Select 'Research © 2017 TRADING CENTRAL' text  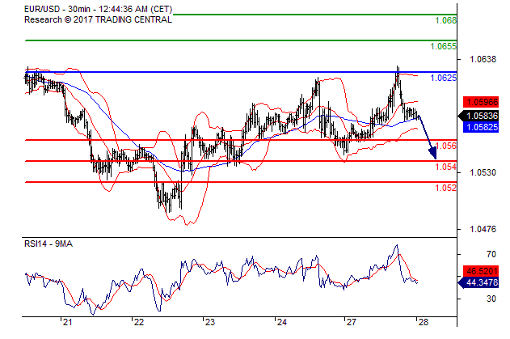click(x=98, y=19)
